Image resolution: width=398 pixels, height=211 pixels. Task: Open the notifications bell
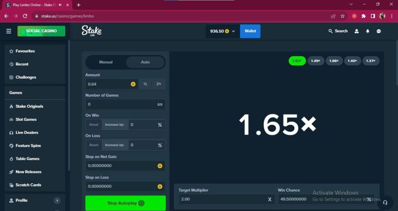click(x=368, y=31)
